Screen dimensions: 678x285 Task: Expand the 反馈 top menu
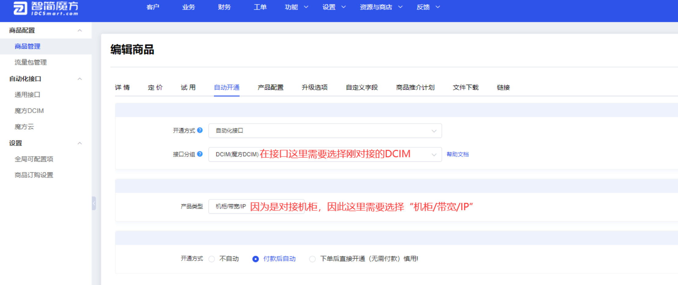click(x=428, y=7)
